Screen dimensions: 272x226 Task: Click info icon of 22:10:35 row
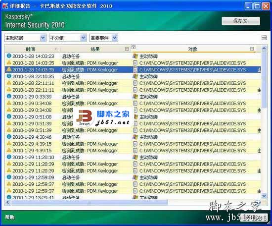pyautogui.click(x=9, y=76)
